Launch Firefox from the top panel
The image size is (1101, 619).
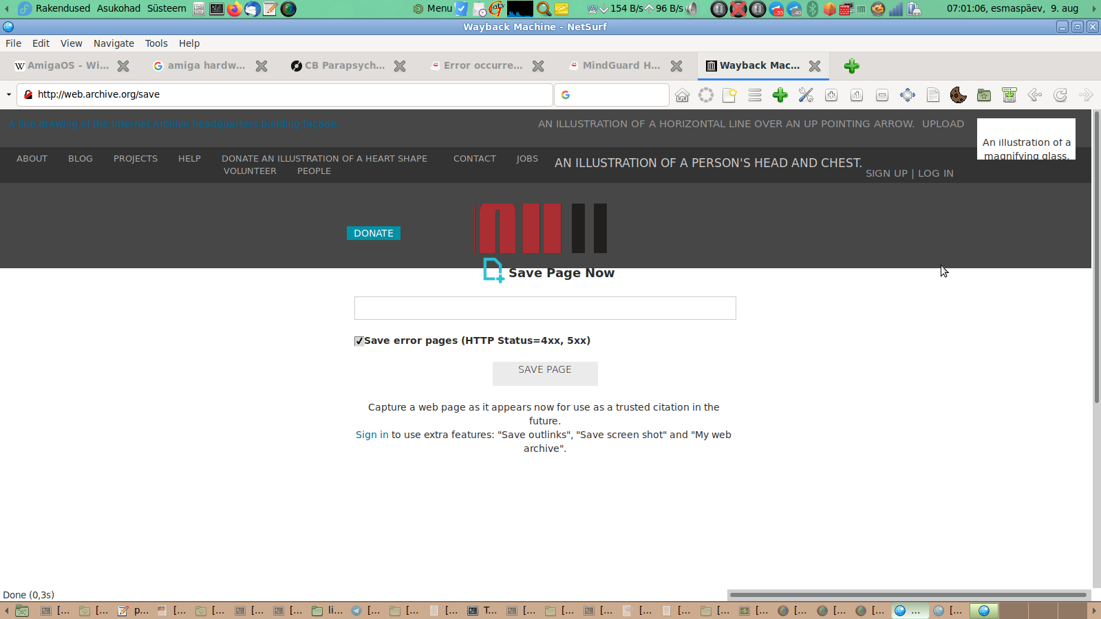click(235, 9)
